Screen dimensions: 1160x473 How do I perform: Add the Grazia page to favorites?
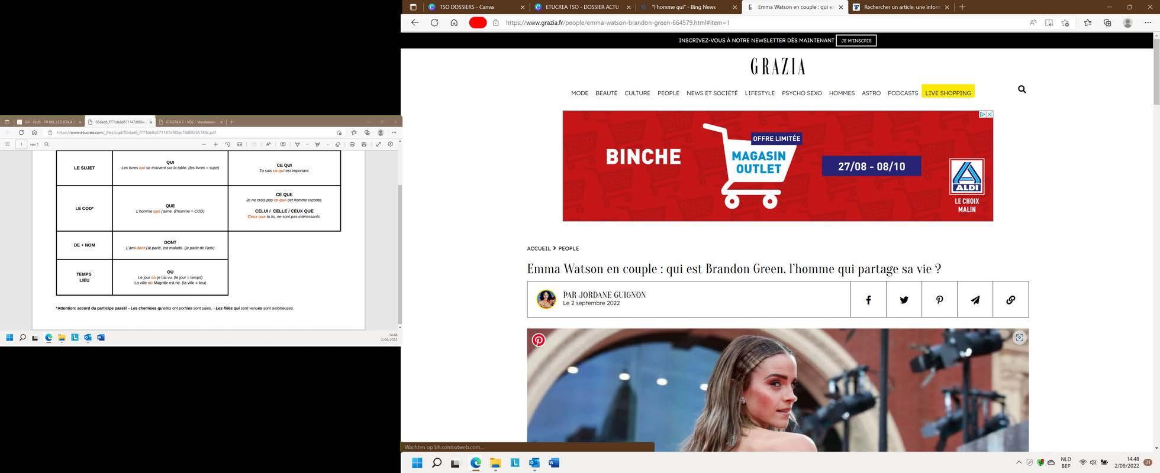pos(1065,22)
